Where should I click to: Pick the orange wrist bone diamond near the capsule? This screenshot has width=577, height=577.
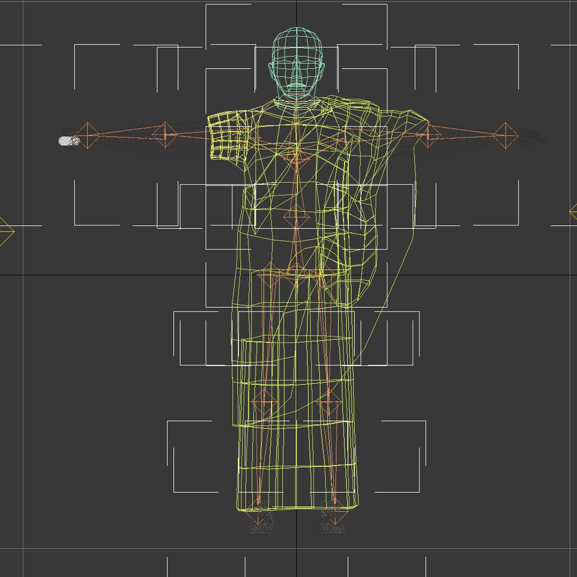click(87, 136)
